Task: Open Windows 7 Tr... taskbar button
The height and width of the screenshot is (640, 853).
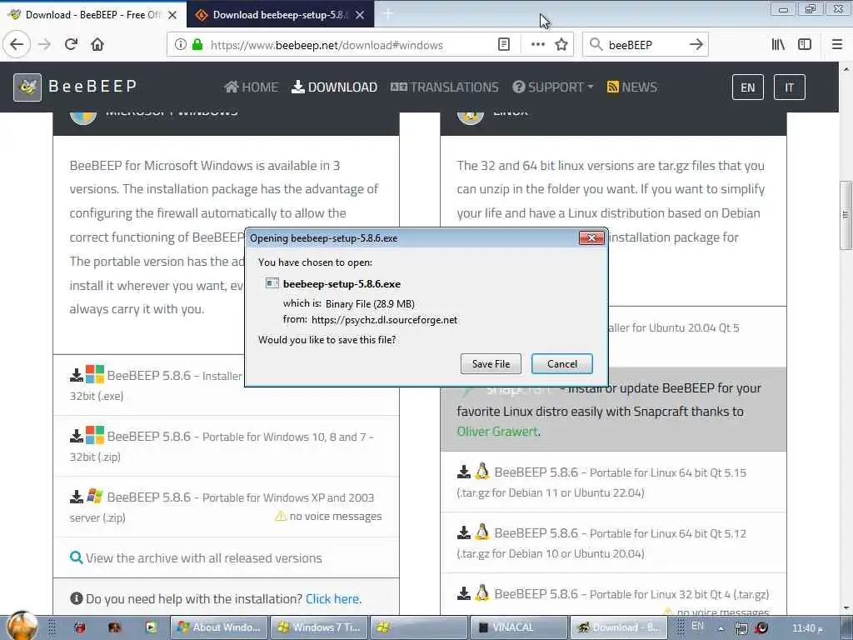Action: pos(319,627)
